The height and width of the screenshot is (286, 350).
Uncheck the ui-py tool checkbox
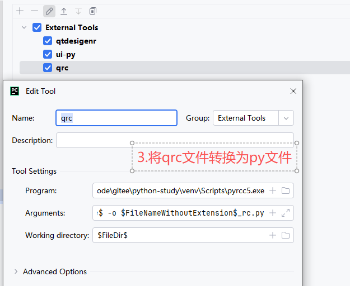point(48,54)
